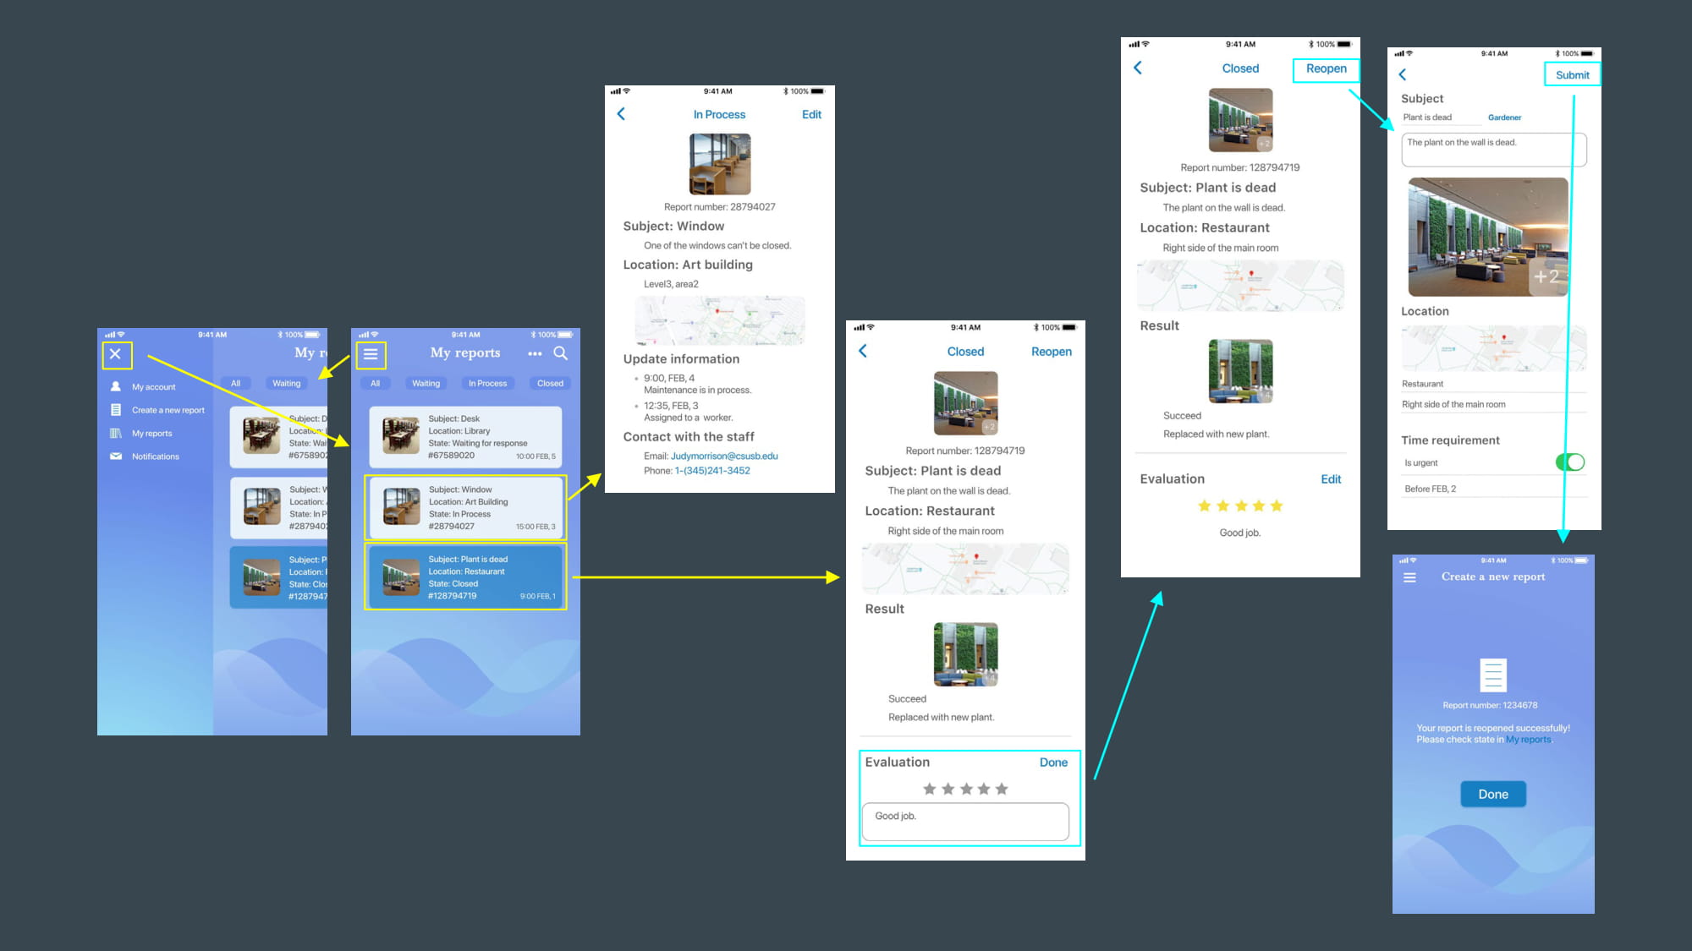Open Notifications in the side menu
The image size is (1692, 951).
pyautogui.click(x=155, y=456)
